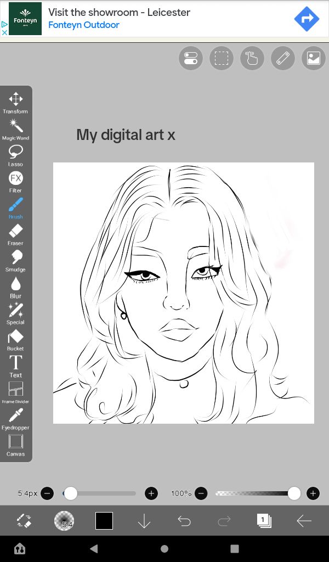This screenshot has width=329, height=562.
Task: Select the Text tool
Action: [x=15, y=366]
